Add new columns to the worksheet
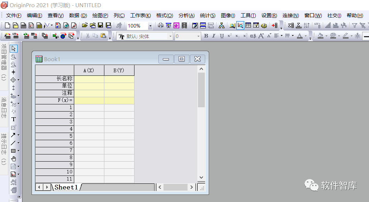 click(274, 26)
